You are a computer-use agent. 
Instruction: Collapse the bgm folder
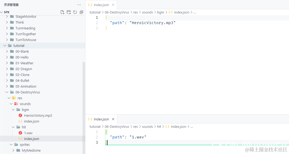pos(13,110)
